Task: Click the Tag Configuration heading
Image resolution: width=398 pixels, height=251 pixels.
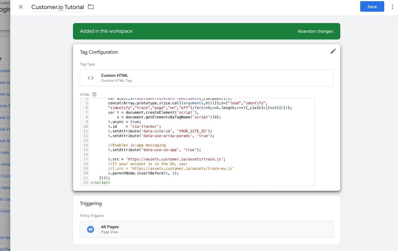Action: (99, 52)
